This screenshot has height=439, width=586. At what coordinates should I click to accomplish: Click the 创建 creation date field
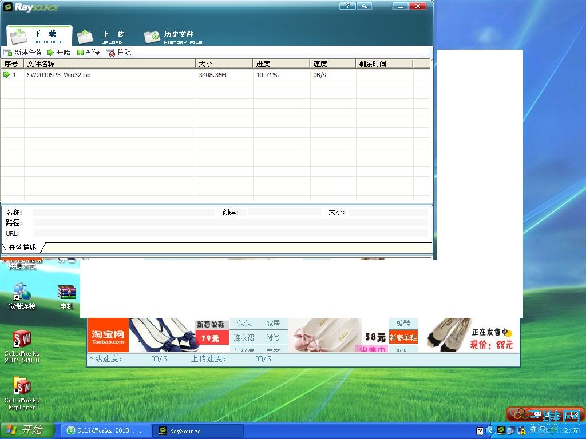[284, 213]
